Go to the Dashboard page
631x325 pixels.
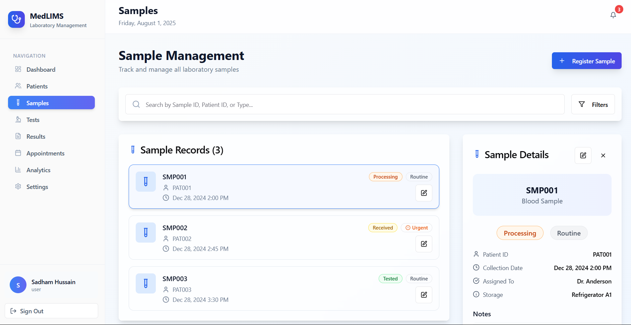click(x=51, y=69)
